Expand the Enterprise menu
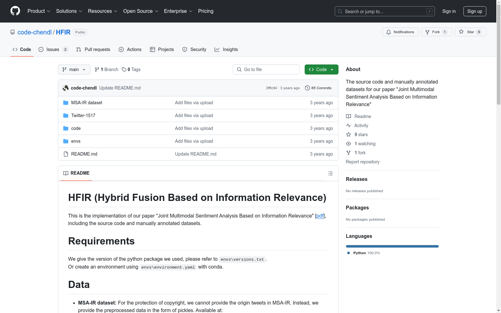The image size is (501, 313). click(178, 11)
